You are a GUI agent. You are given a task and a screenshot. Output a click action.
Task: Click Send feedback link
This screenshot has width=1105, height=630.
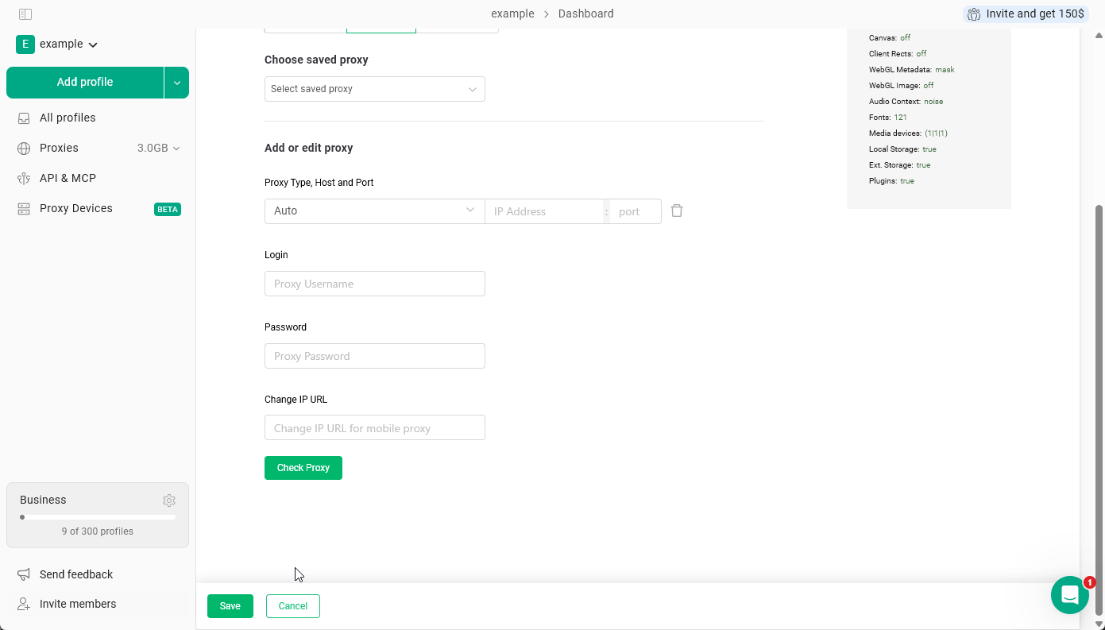pos(76,574)
